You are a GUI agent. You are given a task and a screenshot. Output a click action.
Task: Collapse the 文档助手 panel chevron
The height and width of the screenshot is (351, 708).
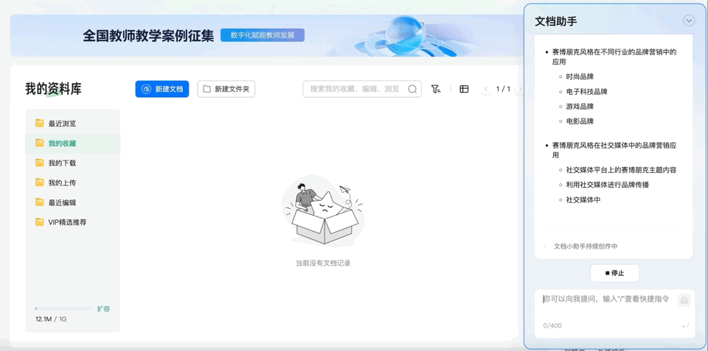689,21
